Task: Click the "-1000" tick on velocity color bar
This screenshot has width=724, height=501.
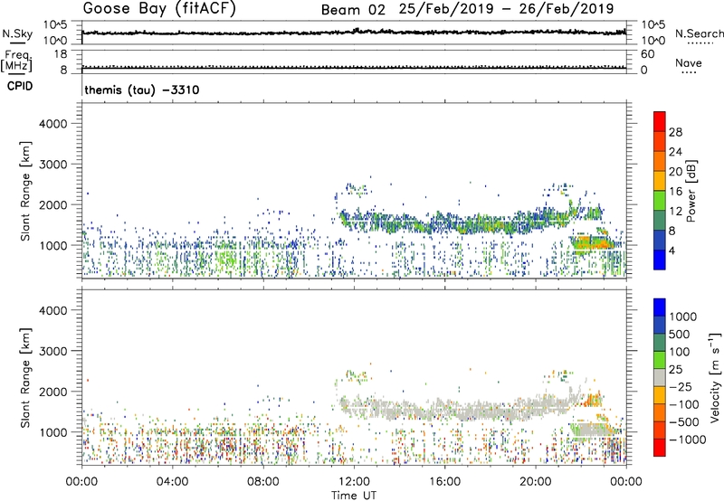Action: coord(688,440)
